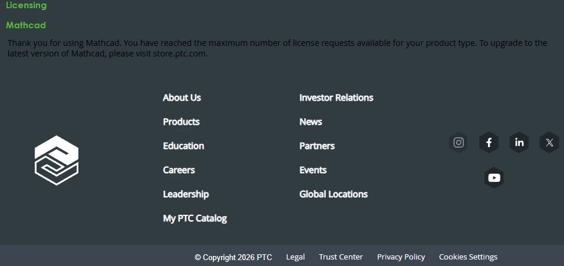Click the PTC logo in footer
The image size is (564, 266).
click(57, 160)
